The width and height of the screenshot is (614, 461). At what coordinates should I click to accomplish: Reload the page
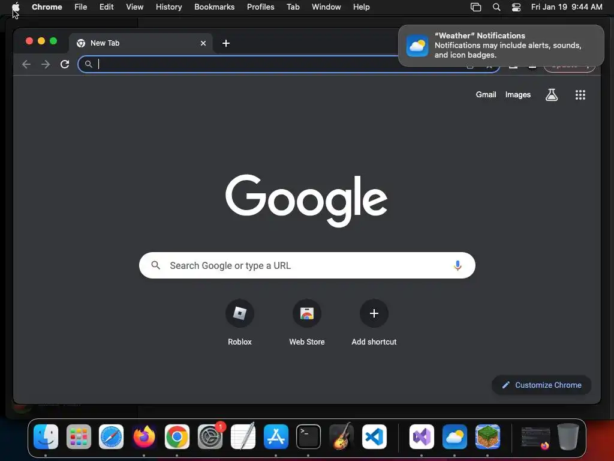pos(65,64)
